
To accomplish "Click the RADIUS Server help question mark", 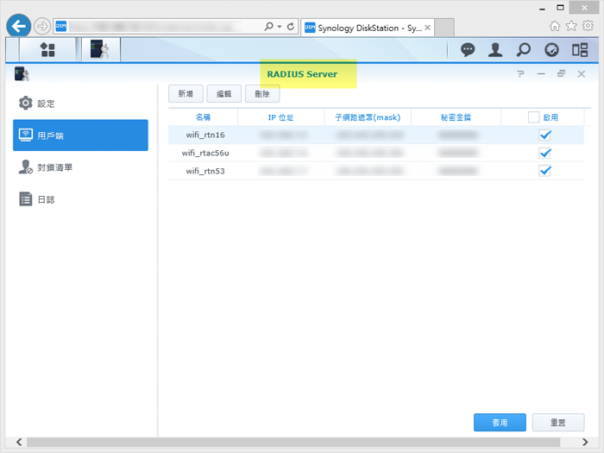I will click(x=521, y=73).
